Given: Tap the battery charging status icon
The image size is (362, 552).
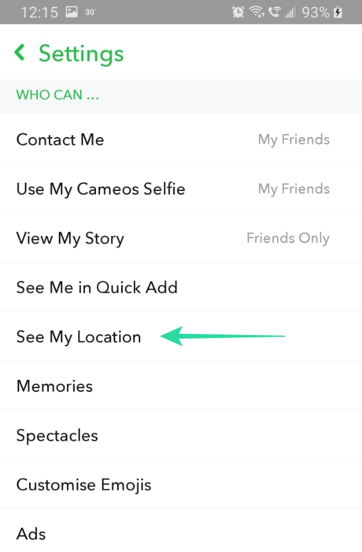Looking at the screenshot, I should coord(338,12).
